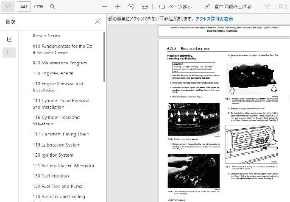
Task: Click the CAUTION box in the document
Action: coord(193,67)
